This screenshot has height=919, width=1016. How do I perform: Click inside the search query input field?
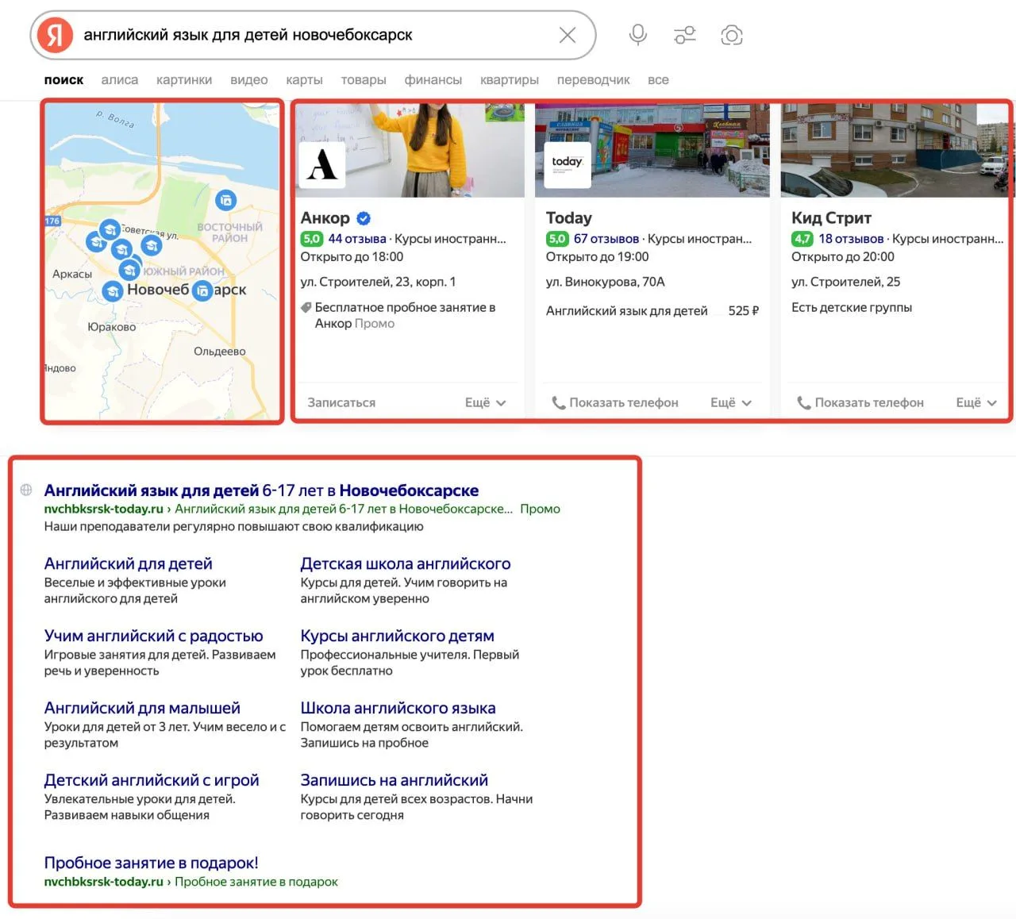point(314,35)
